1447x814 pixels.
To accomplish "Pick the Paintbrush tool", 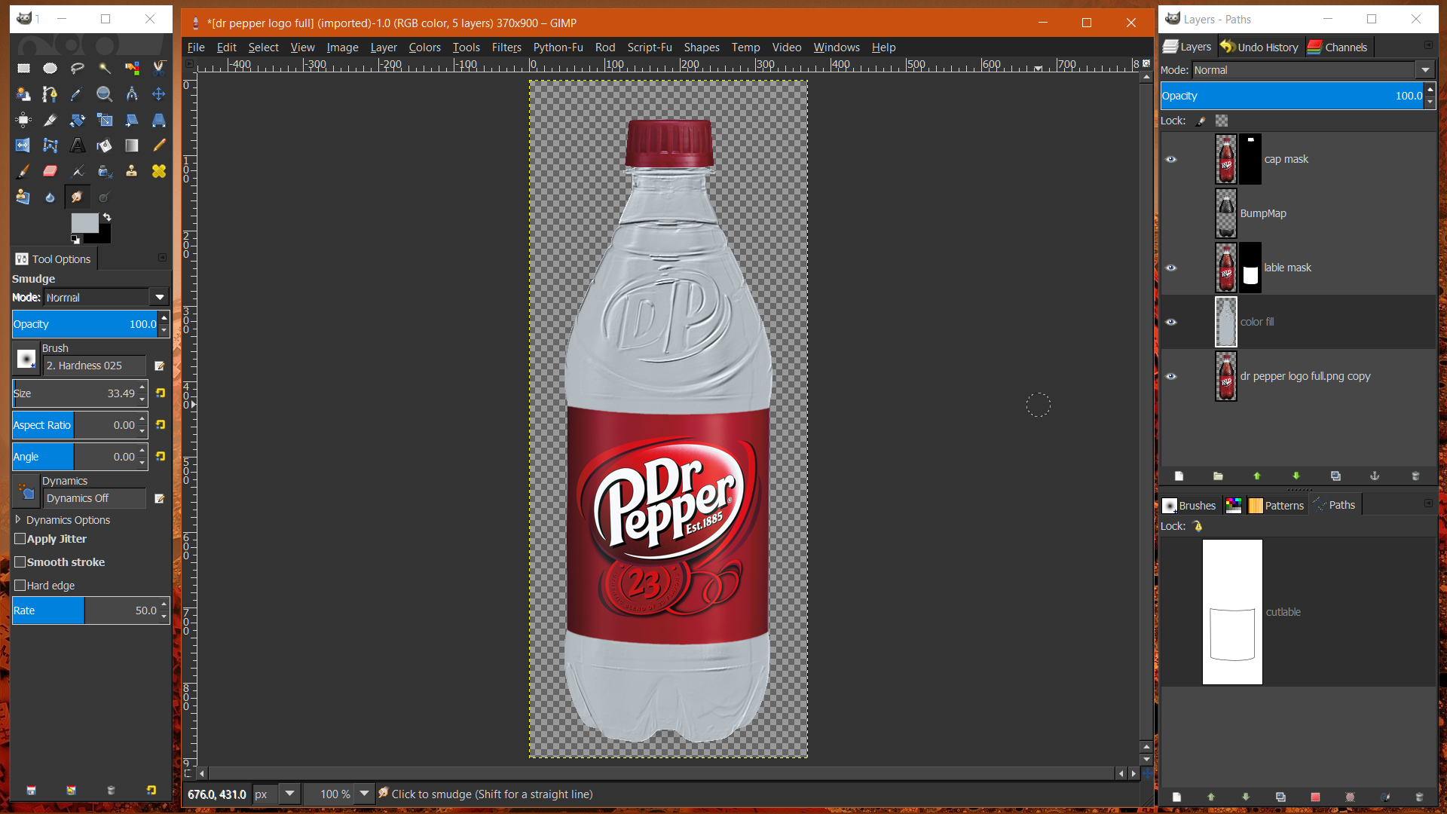I will [x=23, y=171].
